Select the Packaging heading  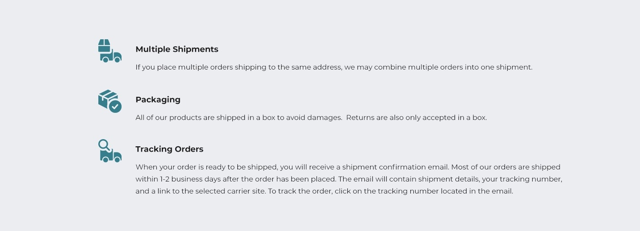pos(158,99)
